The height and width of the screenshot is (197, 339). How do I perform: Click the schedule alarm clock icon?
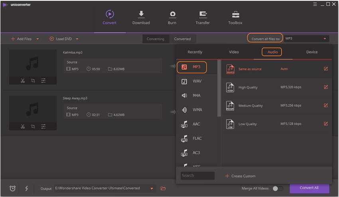(x=13, y=188)
